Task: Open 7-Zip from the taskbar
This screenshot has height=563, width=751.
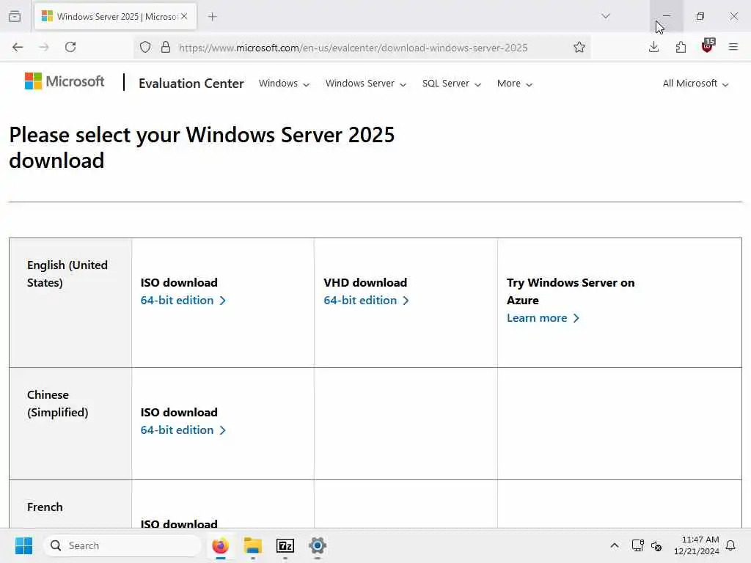Action: coord(285,545)
